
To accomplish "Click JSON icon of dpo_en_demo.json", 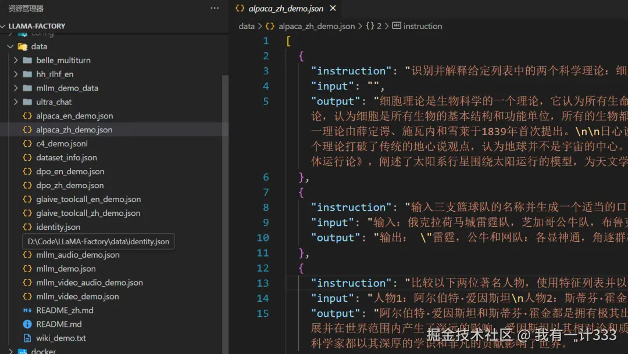I will pyautogui.click(x=27, y=171).
